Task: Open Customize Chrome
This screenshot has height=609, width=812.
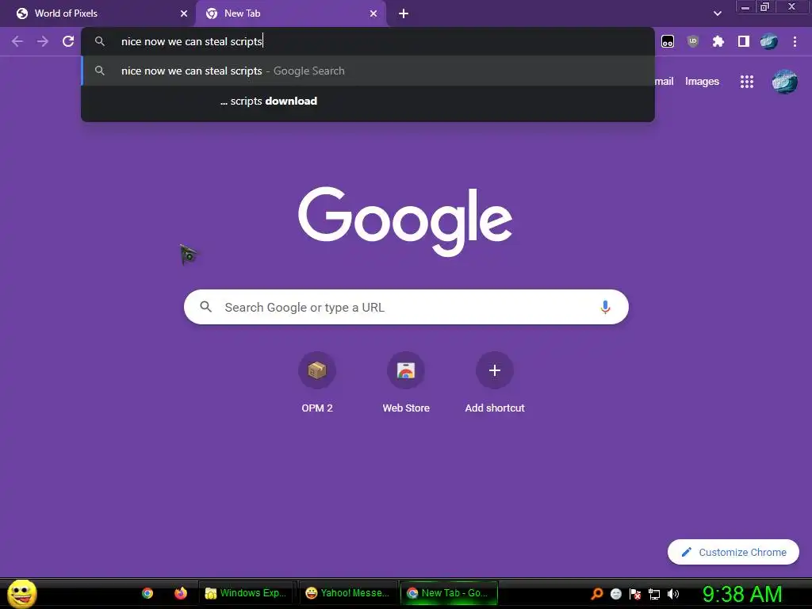Action: coord(733,552)
